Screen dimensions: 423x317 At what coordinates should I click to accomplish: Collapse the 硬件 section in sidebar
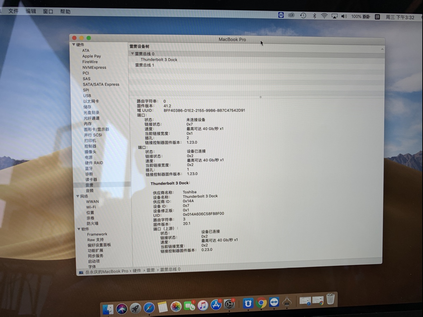pos(74,45)
